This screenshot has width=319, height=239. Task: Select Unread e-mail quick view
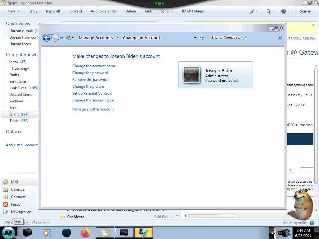tap(21, 31)
